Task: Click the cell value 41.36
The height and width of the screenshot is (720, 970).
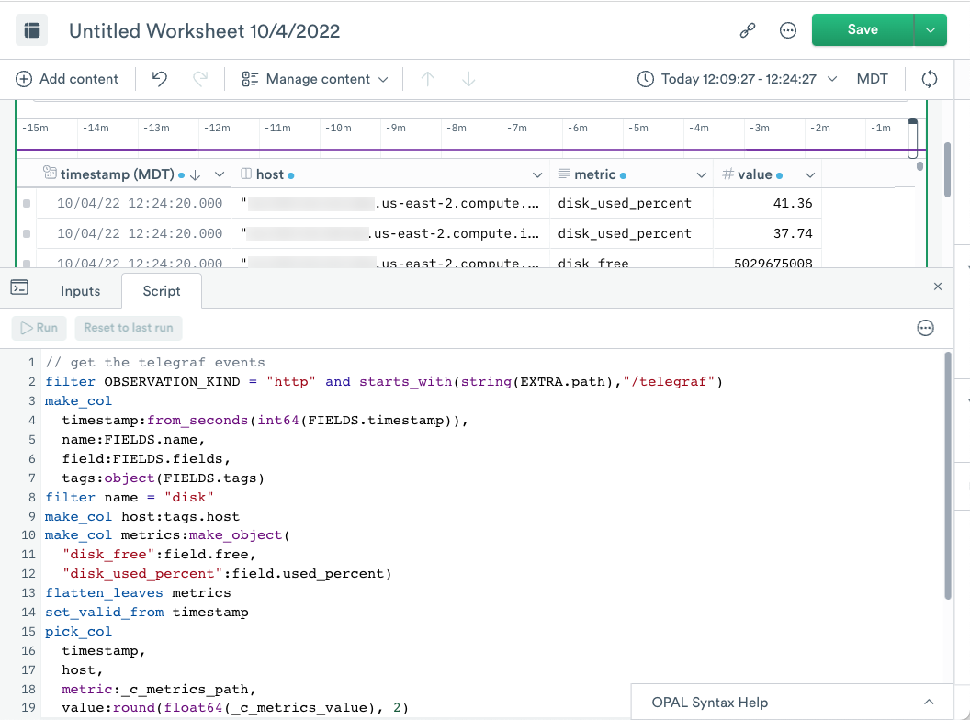Action: [x=793, y=204]
